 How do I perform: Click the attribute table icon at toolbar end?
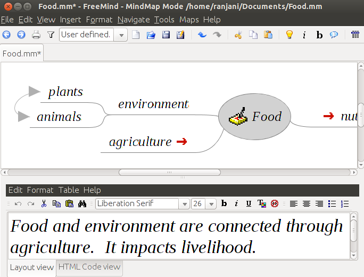pos(355,35)
